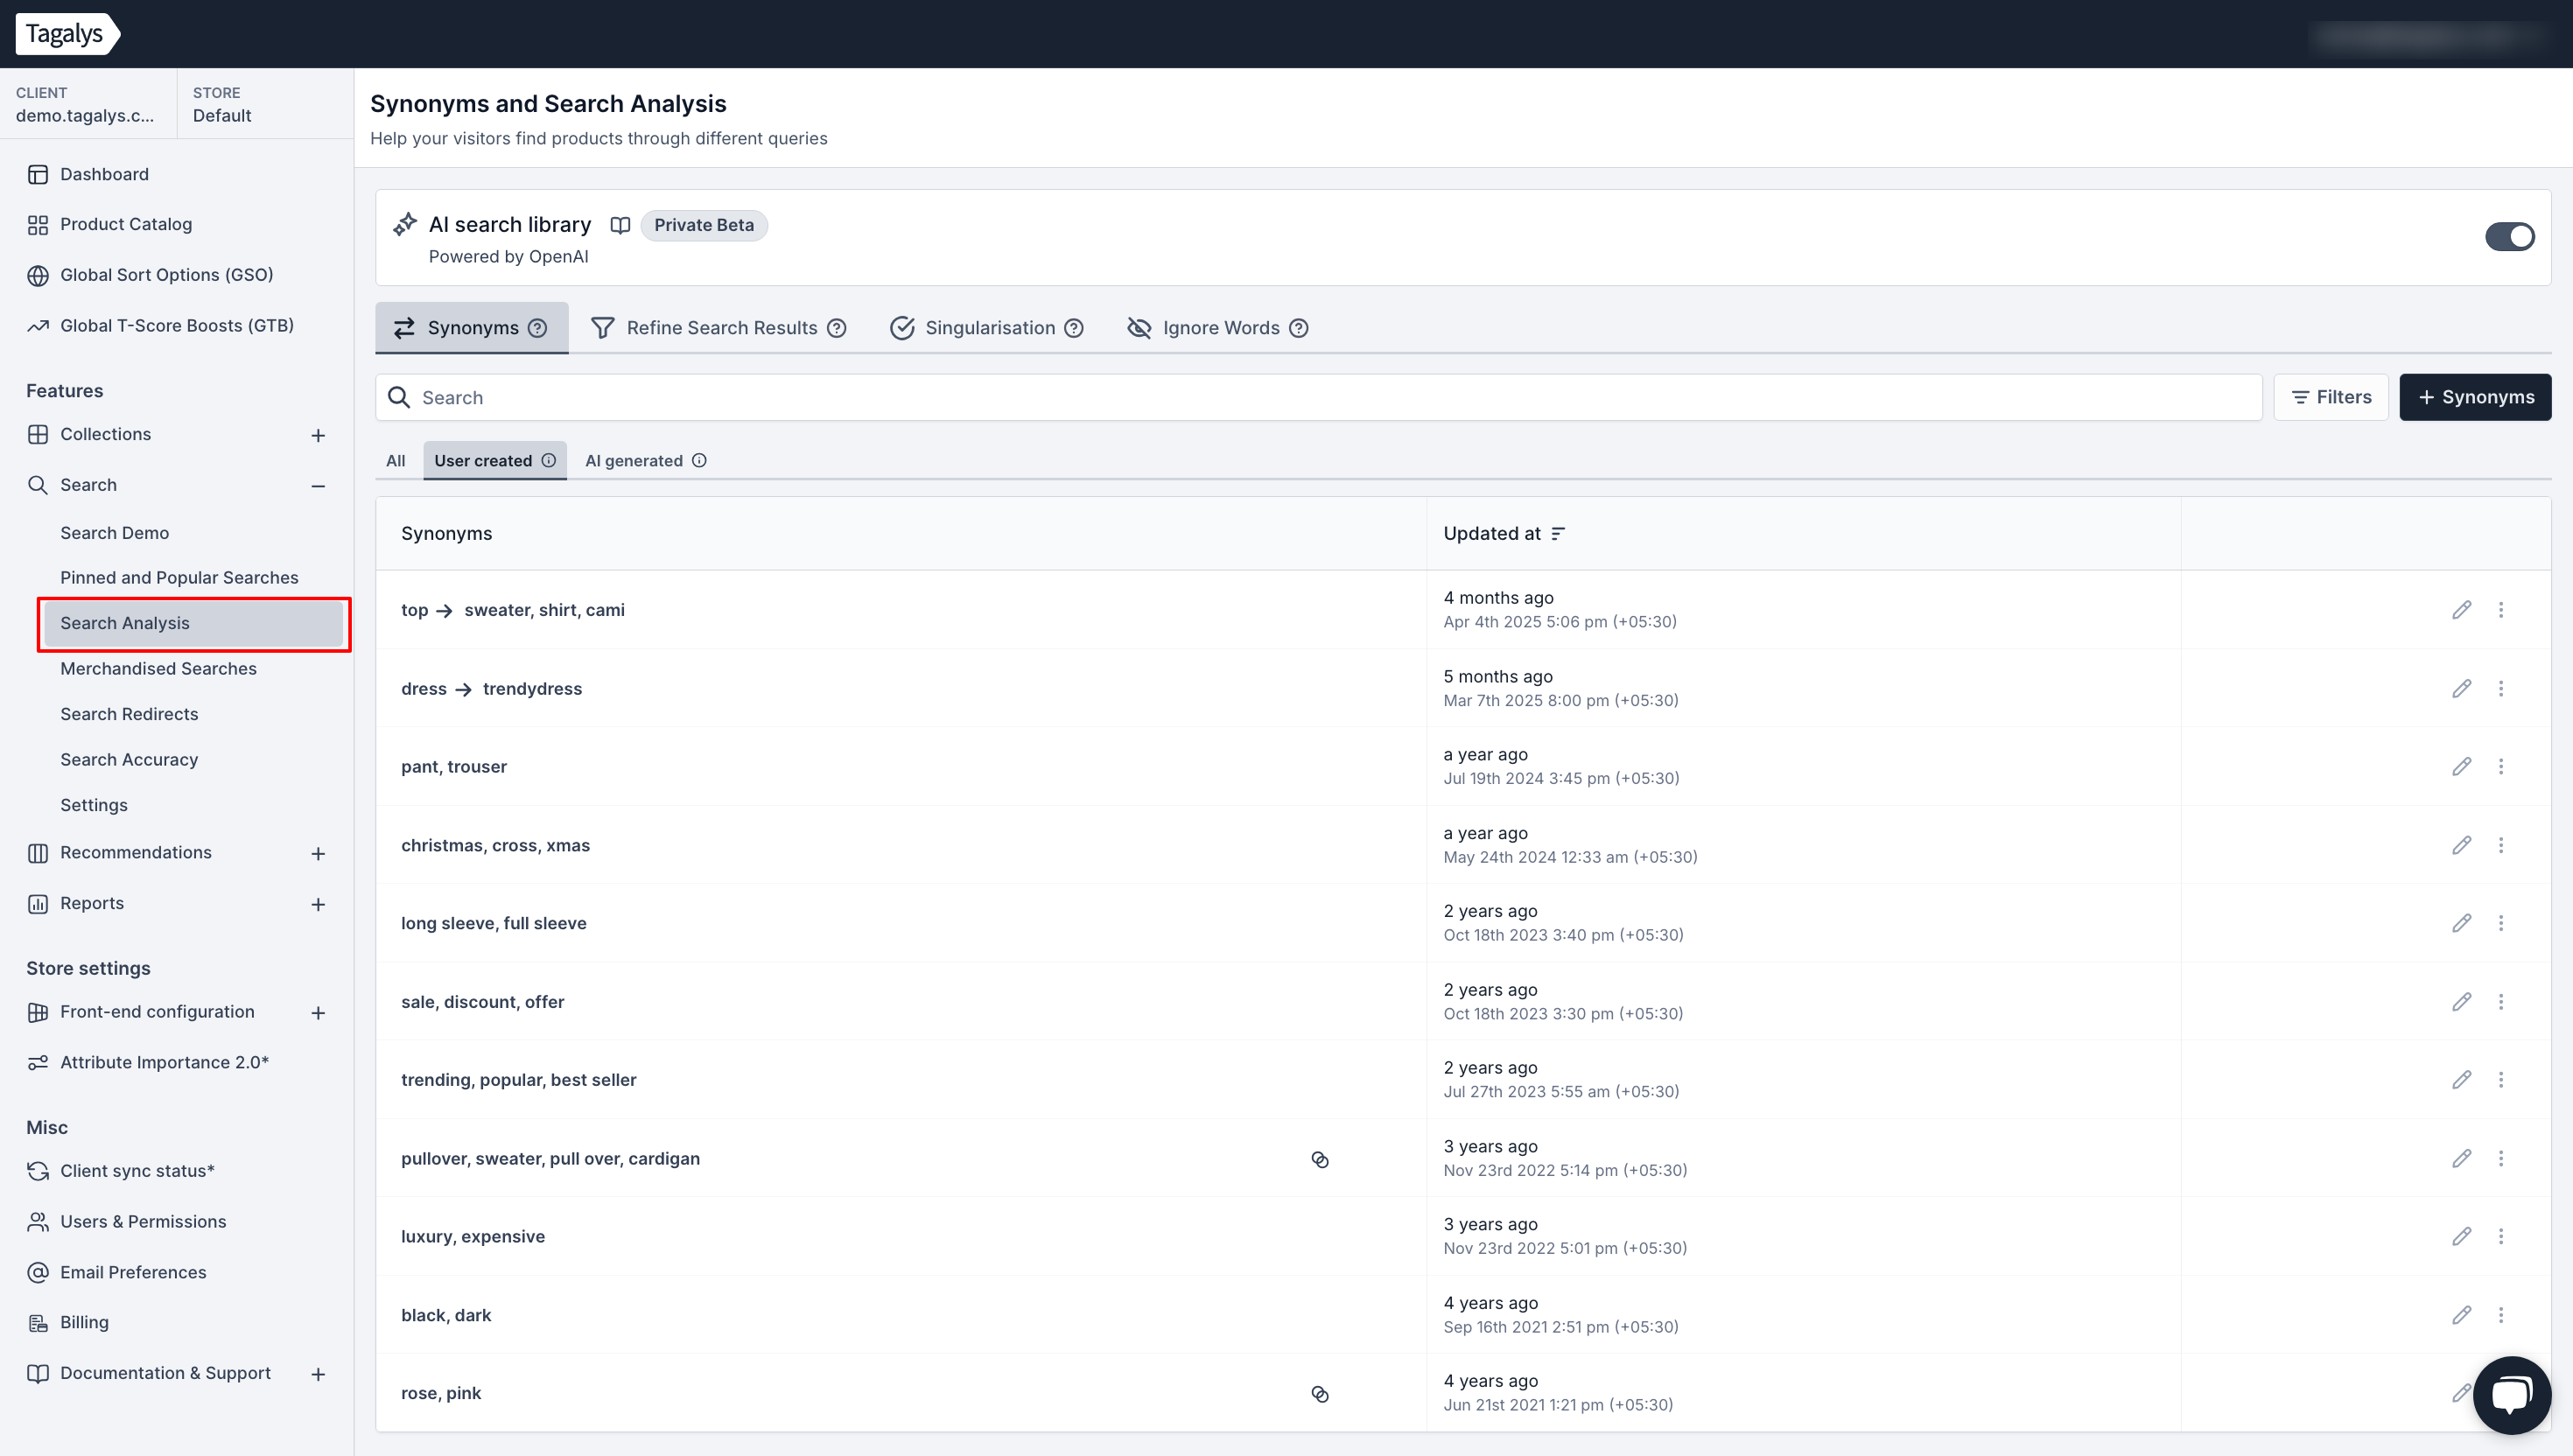This screenshot has height=1456, width=2573.
Task: Open Search Accuracy
Action: pos(129,760)
